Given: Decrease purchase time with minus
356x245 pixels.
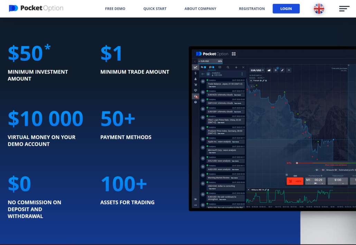Looking at the screenshot, I should pyautogui.click(x=309, y=184).
